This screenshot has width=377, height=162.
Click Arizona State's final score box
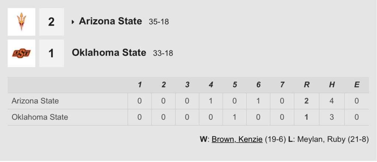(52, 22)
